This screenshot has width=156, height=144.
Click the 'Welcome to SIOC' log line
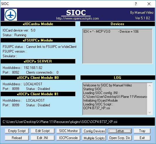pos(107,85)
